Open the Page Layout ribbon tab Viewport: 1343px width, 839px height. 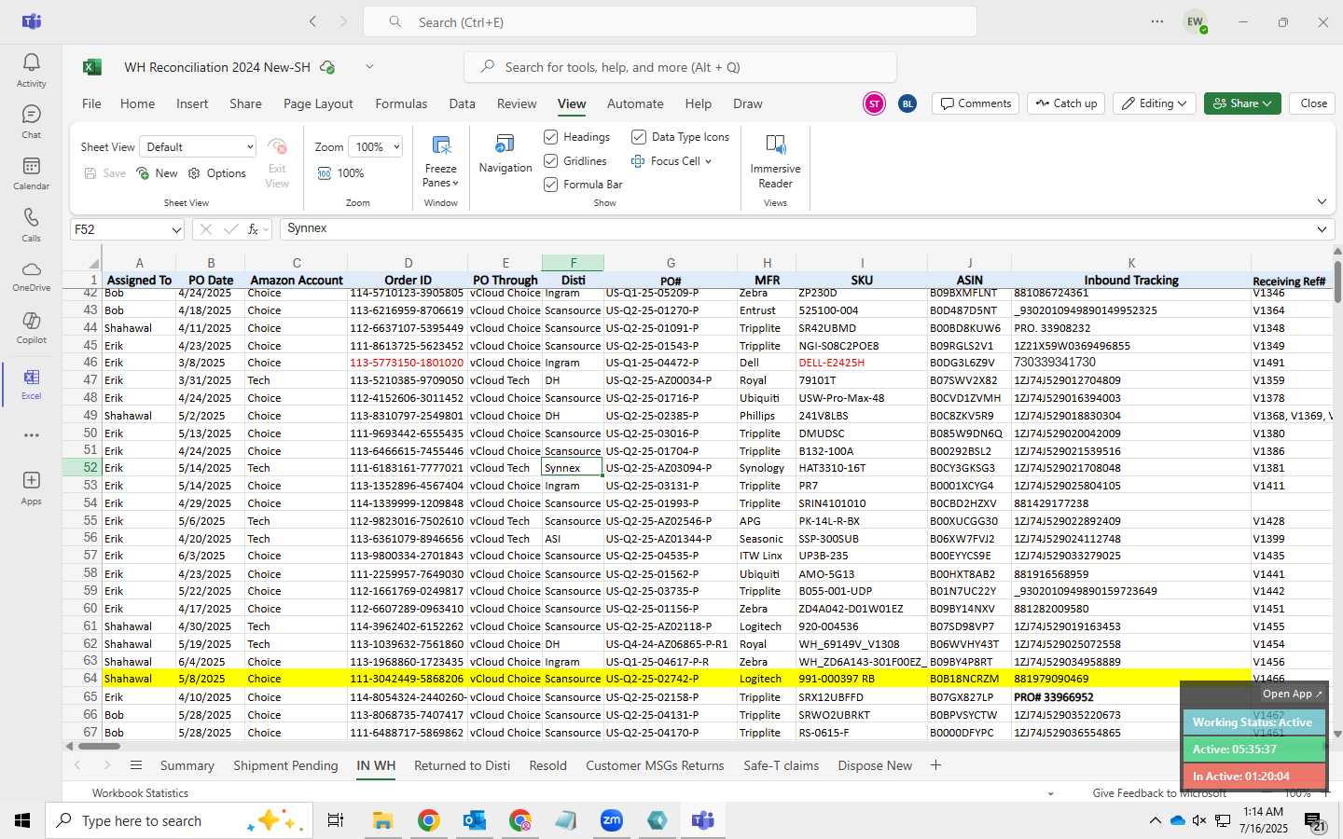pos(318,103)
